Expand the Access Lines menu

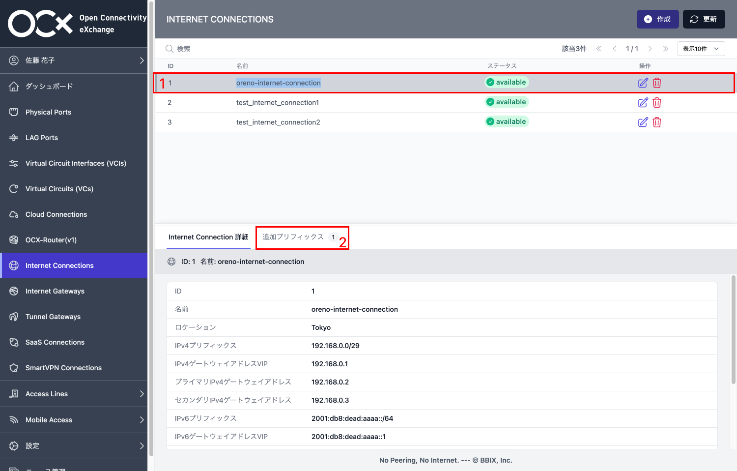point(46,393)
